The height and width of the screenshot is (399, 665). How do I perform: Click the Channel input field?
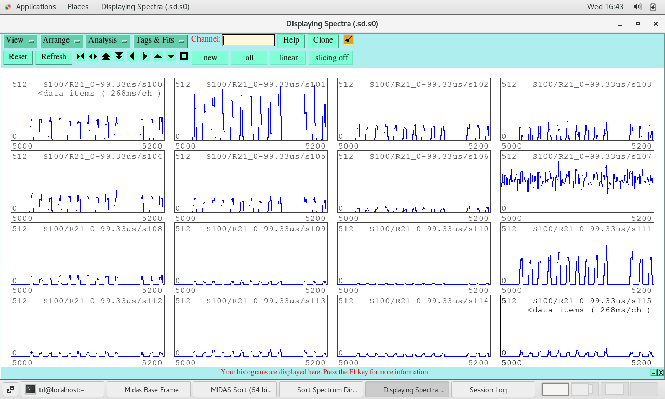point(248,41)
